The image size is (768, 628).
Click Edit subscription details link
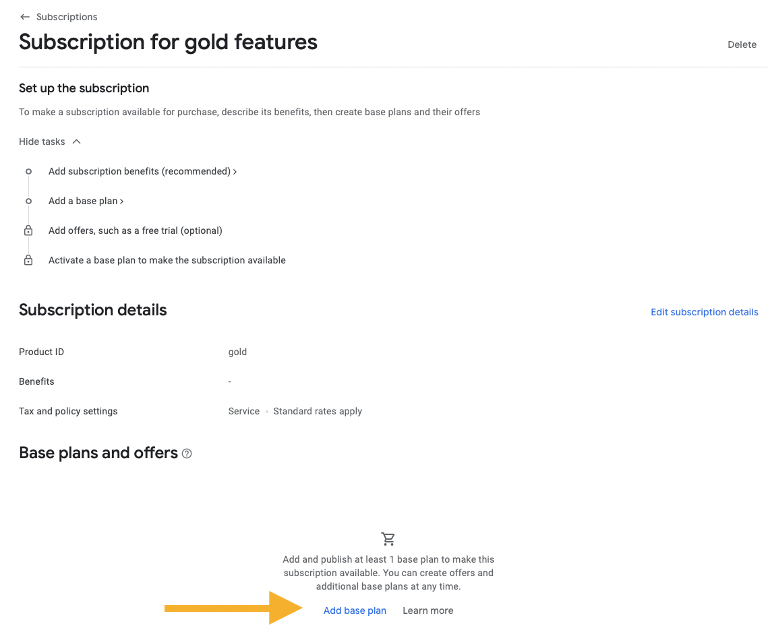click(x=705, y=312)
